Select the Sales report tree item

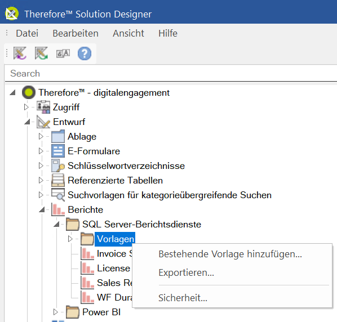114,283
